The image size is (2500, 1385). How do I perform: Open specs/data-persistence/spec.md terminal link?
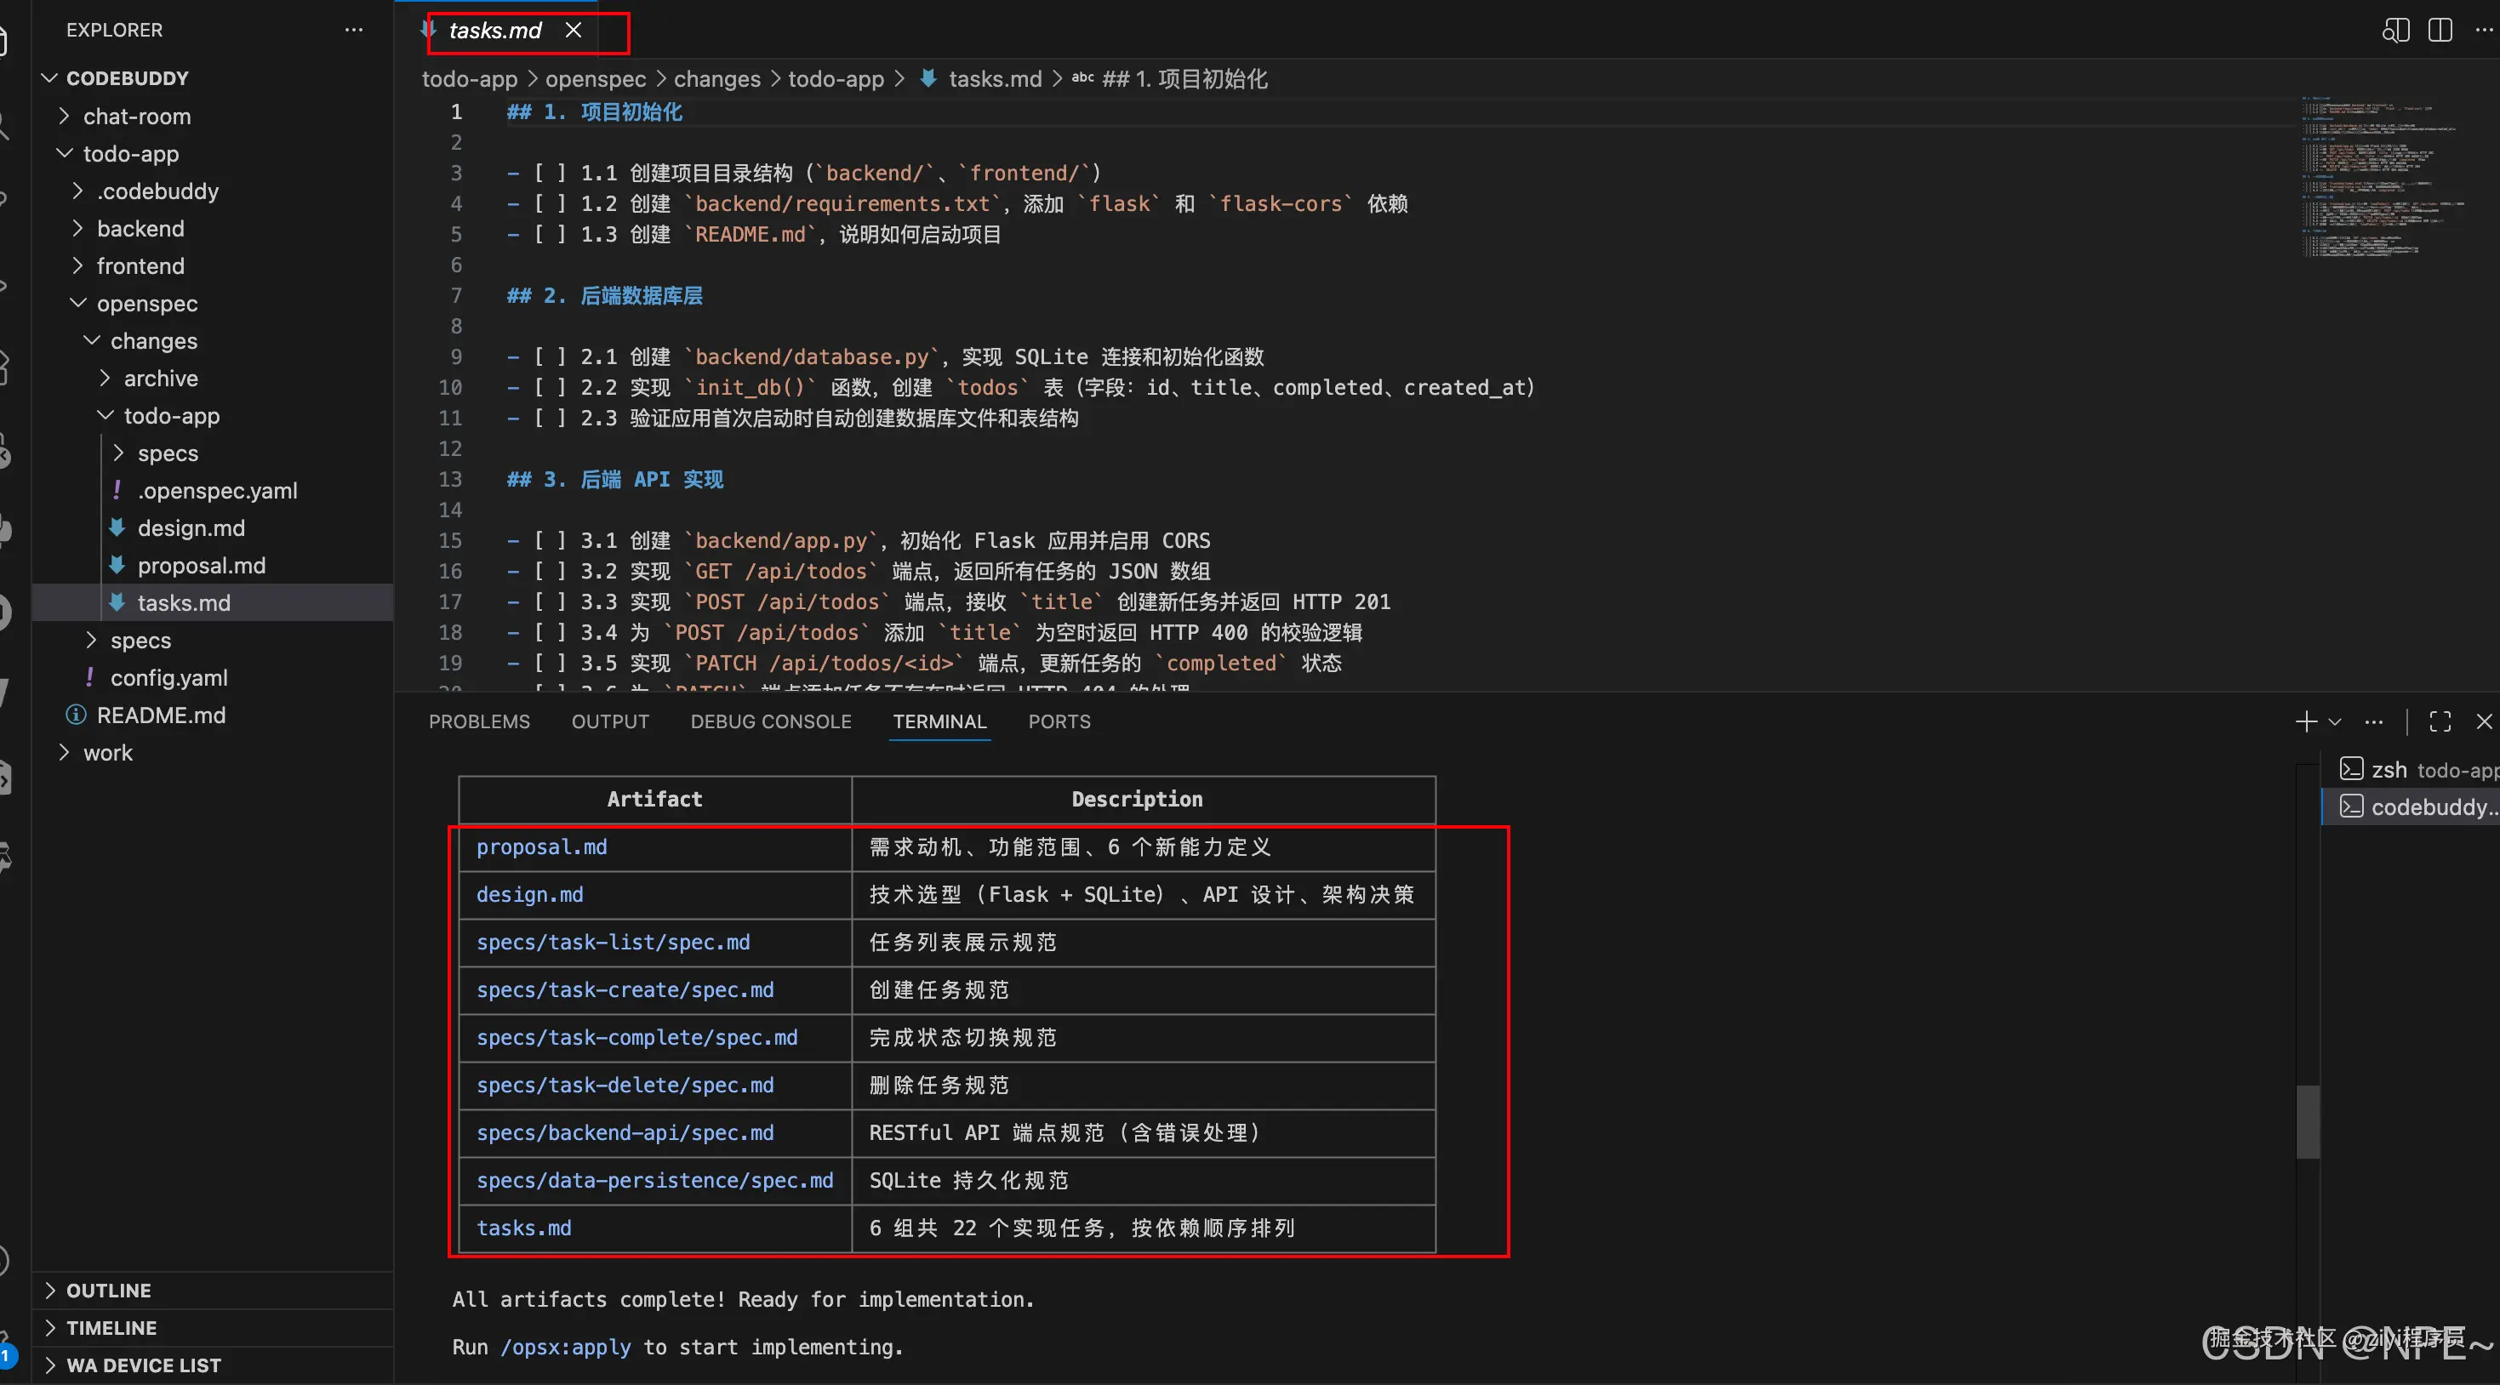tap(655, 1179)
